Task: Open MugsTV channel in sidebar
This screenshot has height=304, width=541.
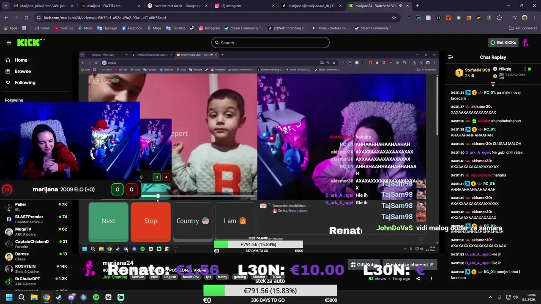Action: [x=36, y=231]
